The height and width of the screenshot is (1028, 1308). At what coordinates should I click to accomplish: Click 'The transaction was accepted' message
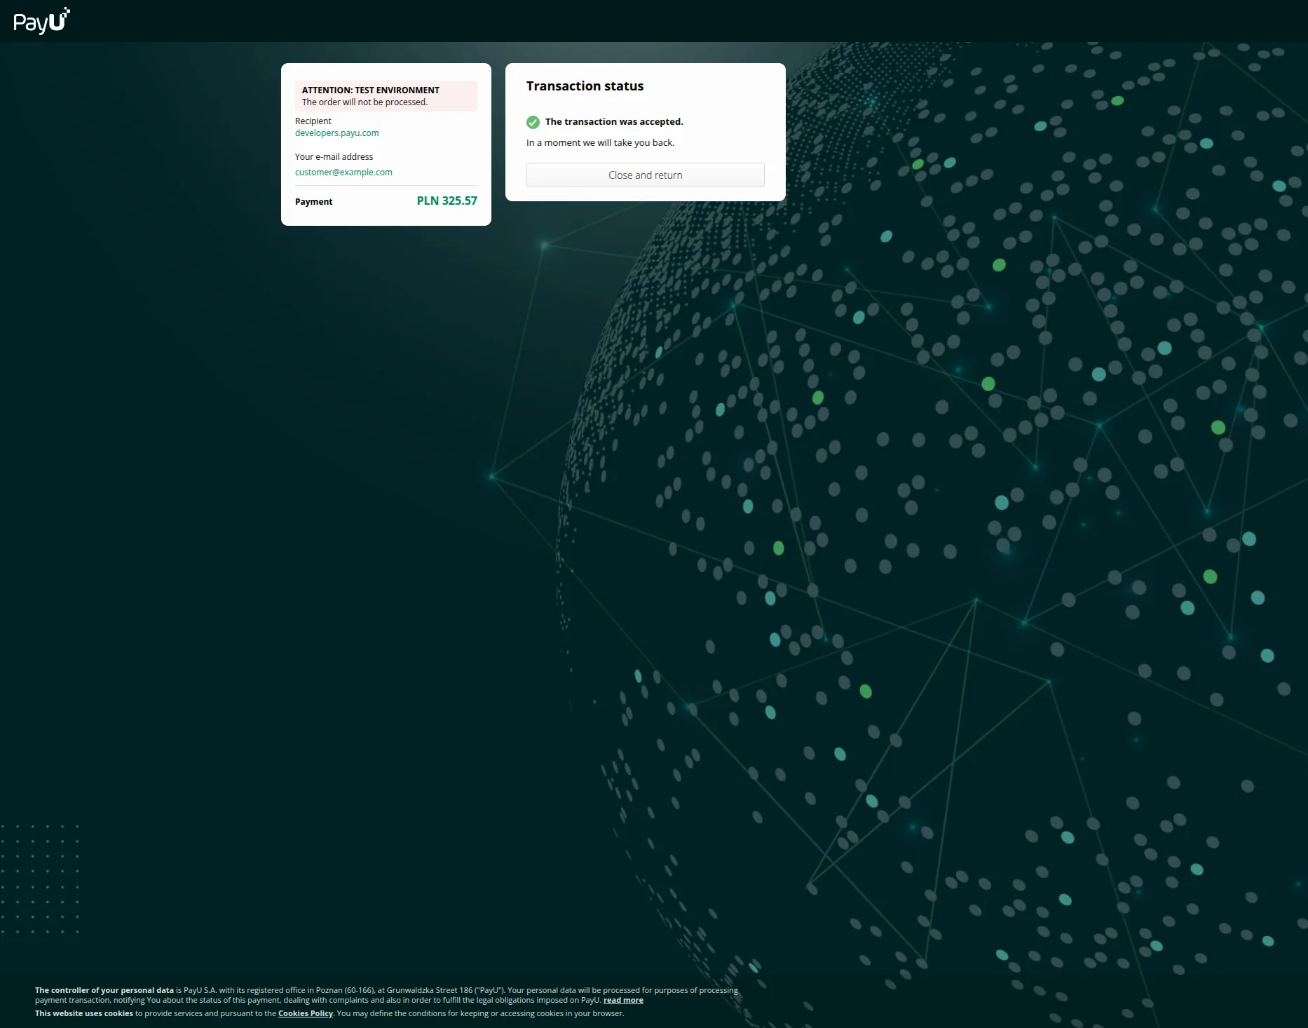point(614,122)
